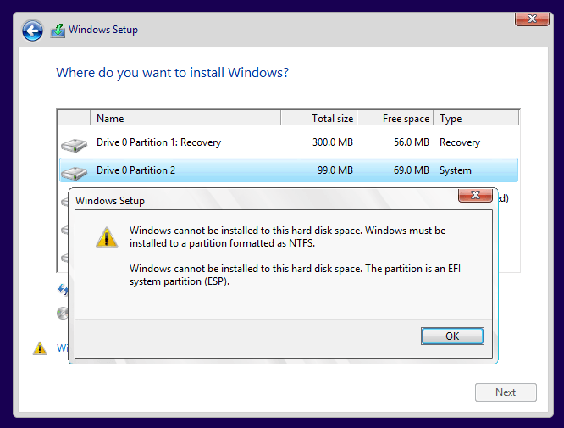Click the blue back arrow button
This screenshot has height=428, width=564.
[x=32, y=31]
